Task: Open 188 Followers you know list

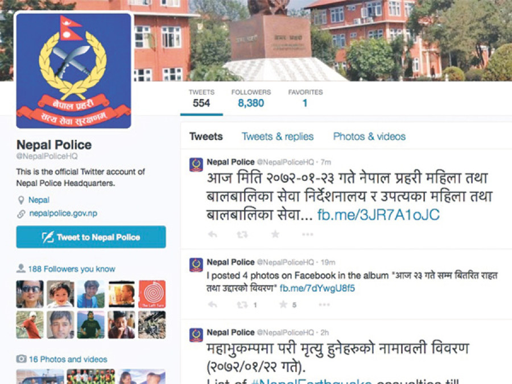Action: (x=72, y=269)
